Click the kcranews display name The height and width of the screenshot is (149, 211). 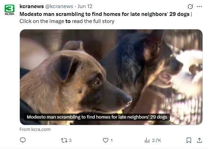[x=32, y=6]
